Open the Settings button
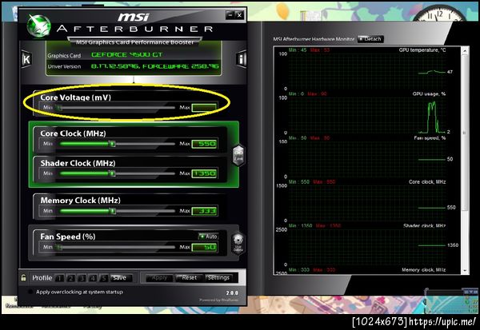480x330 pixels. (218, 278)
